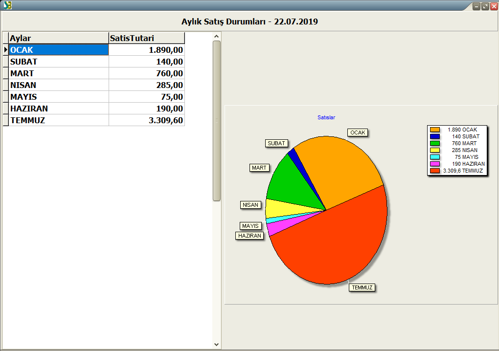This screenshot has width=499, height=351.
Task: Maximize the sales report window
Action: 485,6
